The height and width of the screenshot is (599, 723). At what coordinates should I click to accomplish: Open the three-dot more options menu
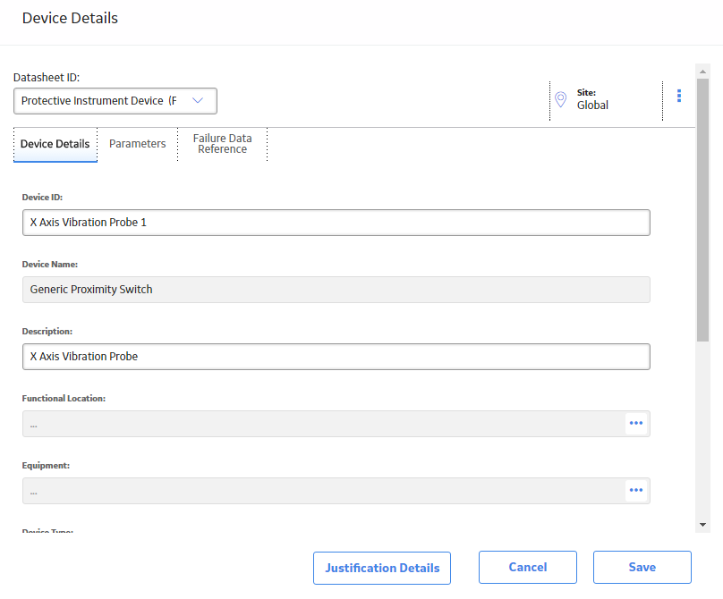[x=679, y=96]
